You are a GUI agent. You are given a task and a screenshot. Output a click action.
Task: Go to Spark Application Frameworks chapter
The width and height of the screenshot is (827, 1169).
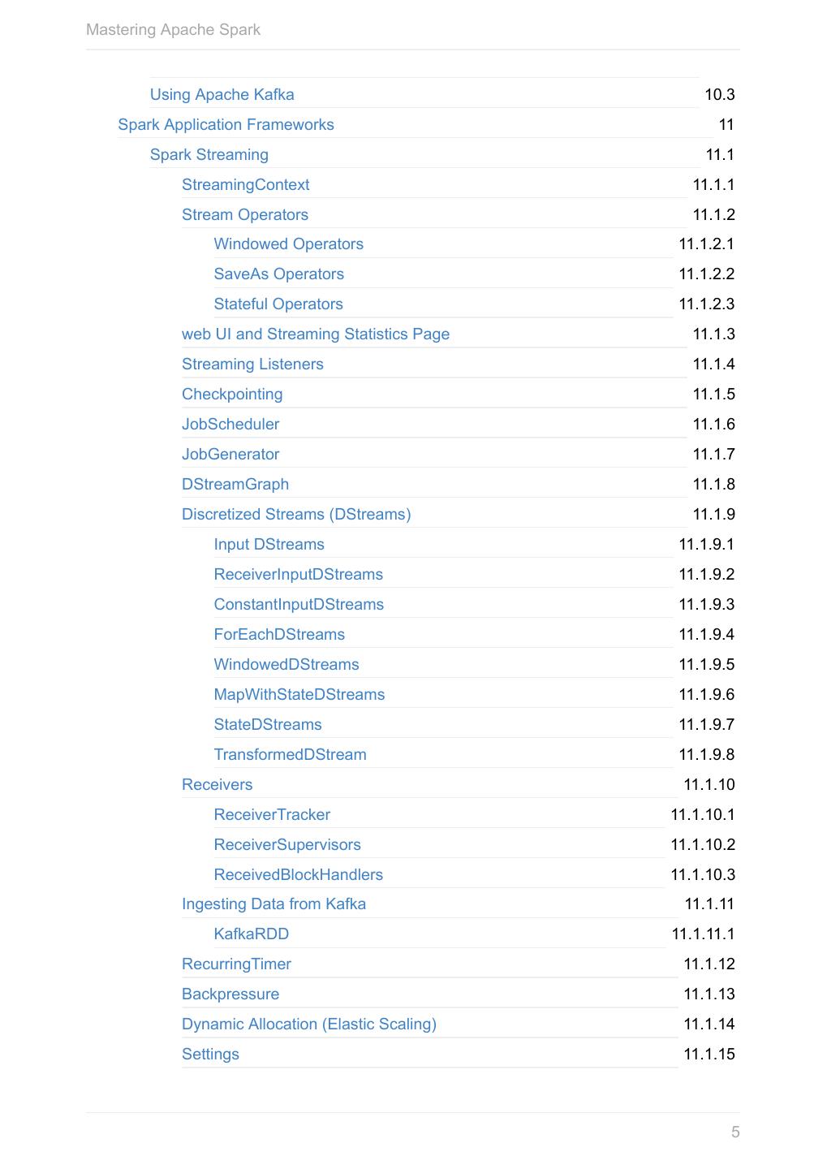pos(226,124)
